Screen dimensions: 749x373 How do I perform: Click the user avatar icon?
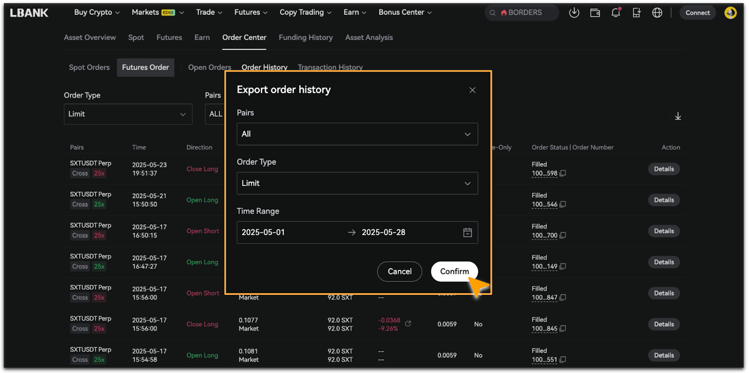click(x=730, y=13)
